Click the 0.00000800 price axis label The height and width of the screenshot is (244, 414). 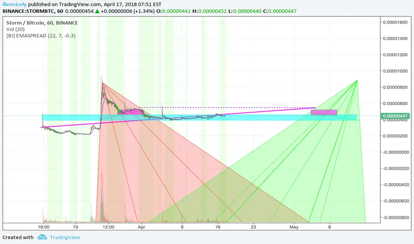tap(395, 87)
